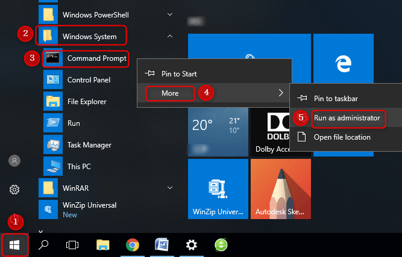Open Settings gear on taskbar

[x=192, y=245]
